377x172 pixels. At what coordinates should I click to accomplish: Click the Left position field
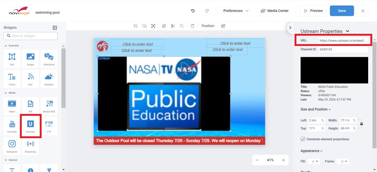click(x=316, y=121)
